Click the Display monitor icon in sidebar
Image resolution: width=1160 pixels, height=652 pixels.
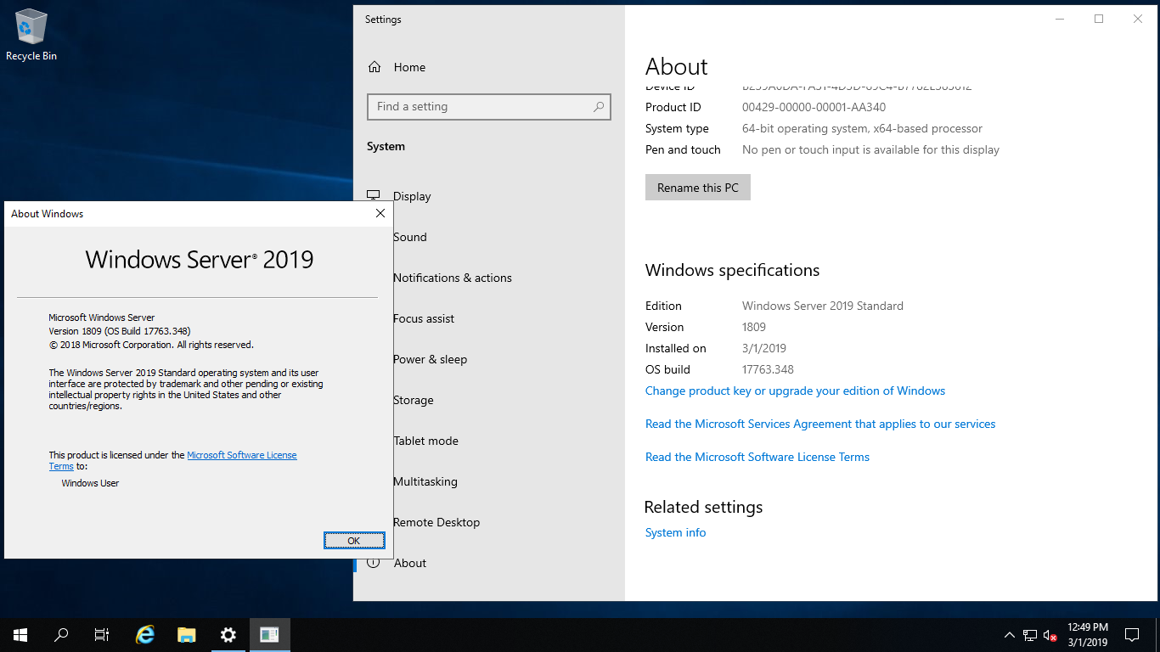374,196
